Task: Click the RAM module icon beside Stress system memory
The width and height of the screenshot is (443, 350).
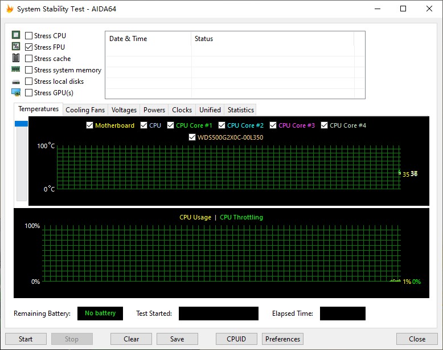Action: 16,69
